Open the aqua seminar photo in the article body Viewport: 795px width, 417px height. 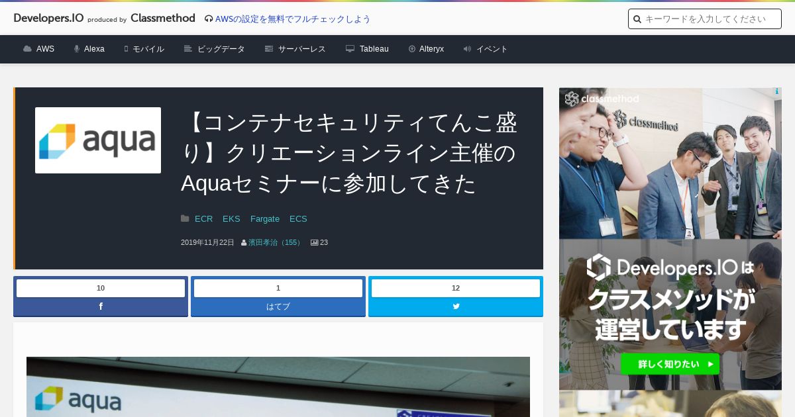coord(278,387)
